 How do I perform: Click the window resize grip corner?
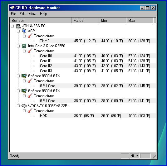(154, 156)
